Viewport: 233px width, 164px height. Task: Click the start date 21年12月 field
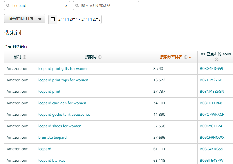coord(68,19)
